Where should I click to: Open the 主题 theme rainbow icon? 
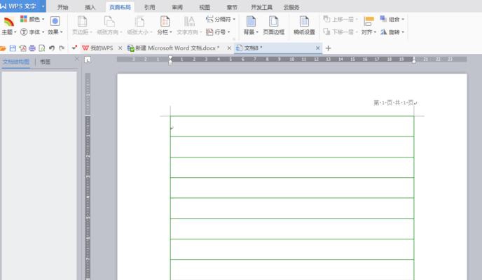(x=8, y=22)
